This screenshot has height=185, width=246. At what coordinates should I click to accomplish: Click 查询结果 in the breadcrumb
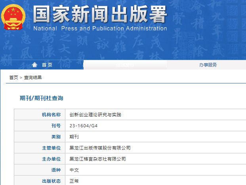pos(33,77)
